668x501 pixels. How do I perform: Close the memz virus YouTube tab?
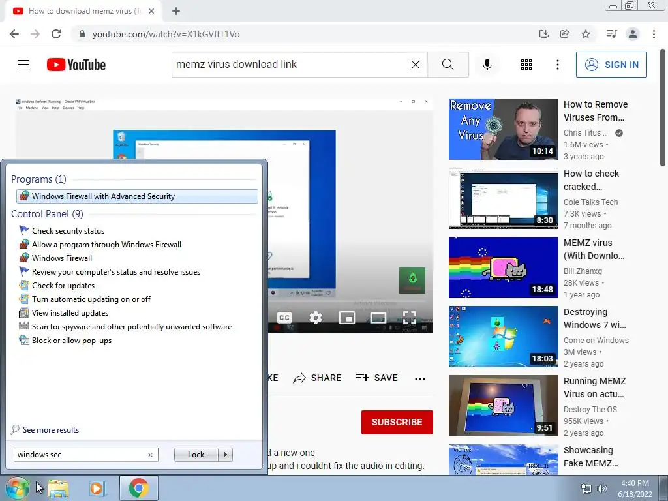151,11
